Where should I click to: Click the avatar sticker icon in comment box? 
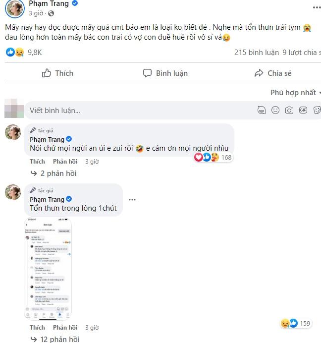coord(262,110)
